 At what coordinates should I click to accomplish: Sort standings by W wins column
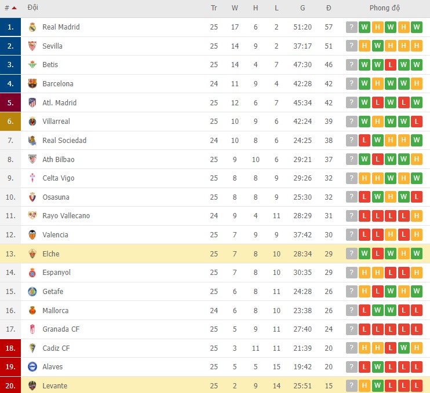(x=235, y=8)
